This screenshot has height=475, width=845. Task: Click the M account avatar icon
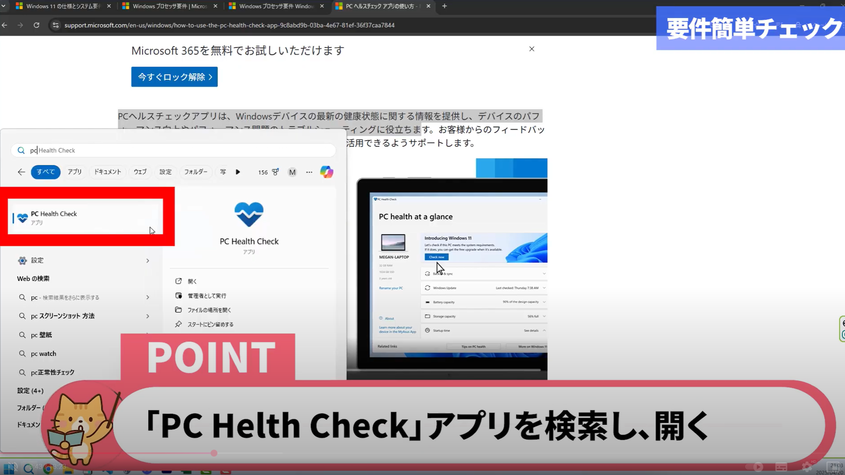coord(292,172)
